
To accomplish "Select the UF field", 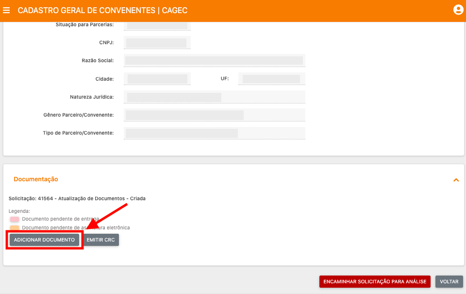I will pyautogui.click(x=271, y=79).
